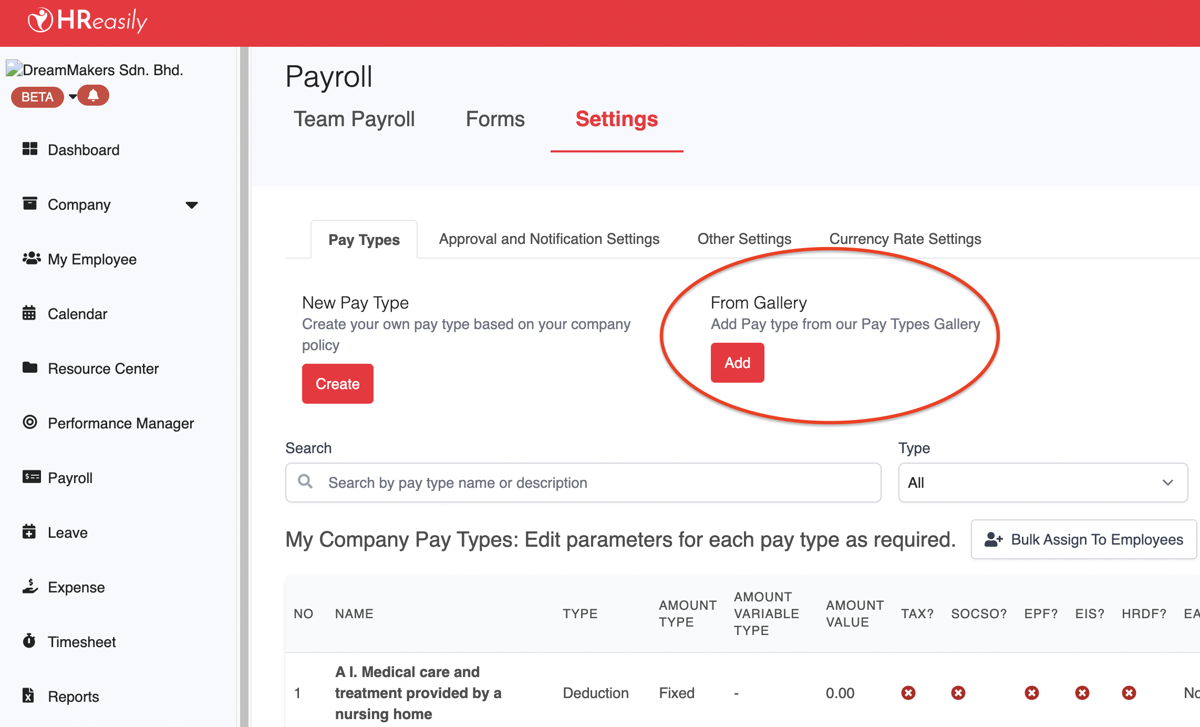Focus the pay type search field
The image size is (1200, 727).
click(x=583, y=483)
